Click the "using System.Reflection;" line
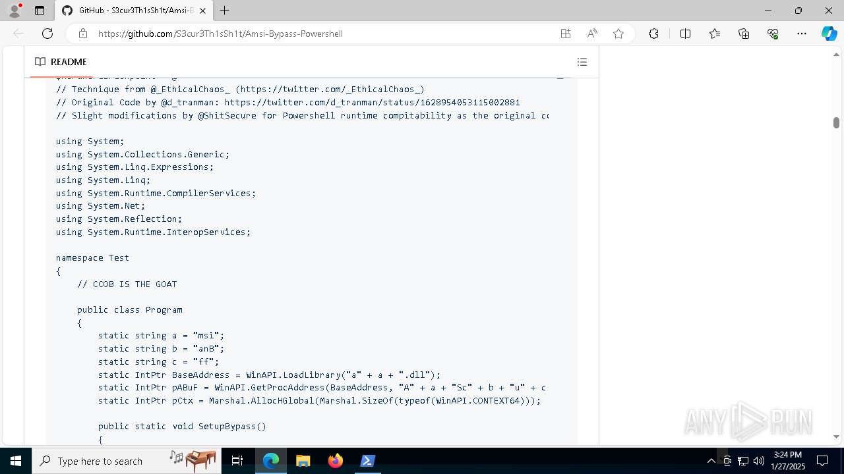 pos(119,219)
